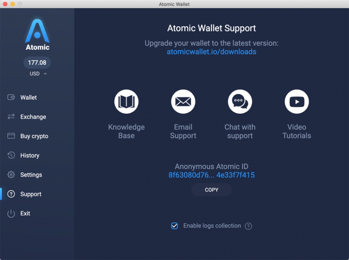349x260 pixels.
Task: Click the Atomic logo in sidebar
Action: point(37,35)
